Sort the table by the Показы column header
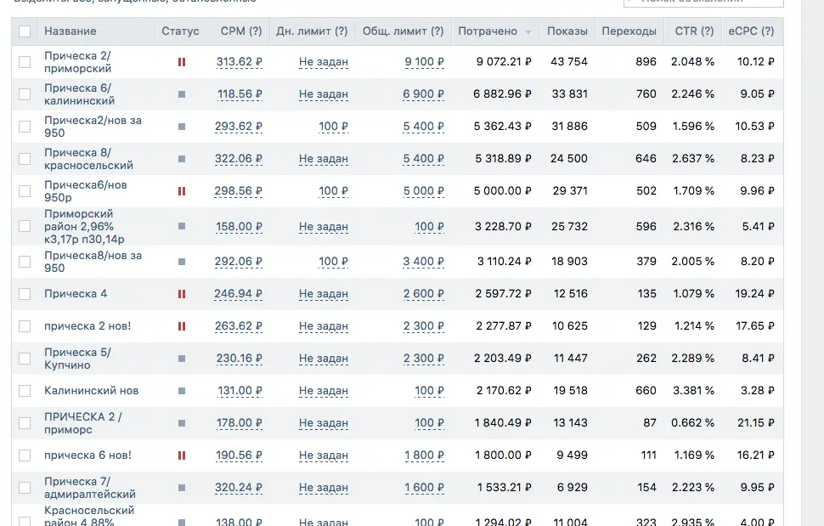Image resolution: width=824 pixels, height=526 pixels. point(567,31)
